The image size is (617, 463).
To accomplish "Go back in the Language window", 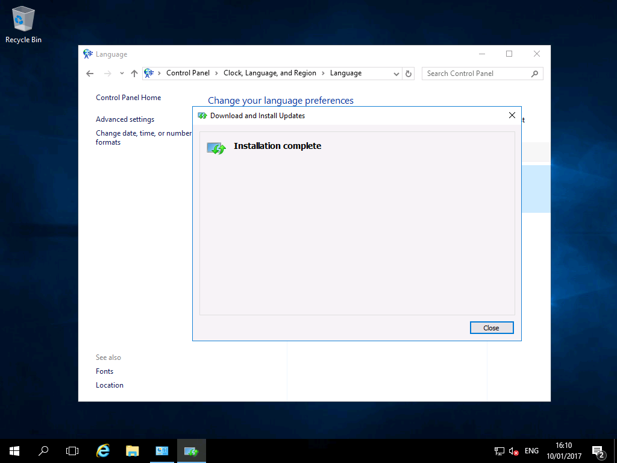I will tap(90, 73).
